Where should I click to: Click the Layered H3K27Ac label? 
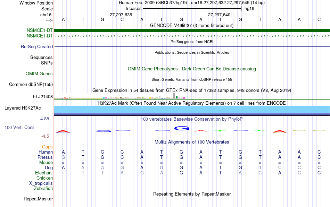tap(23, 108)
